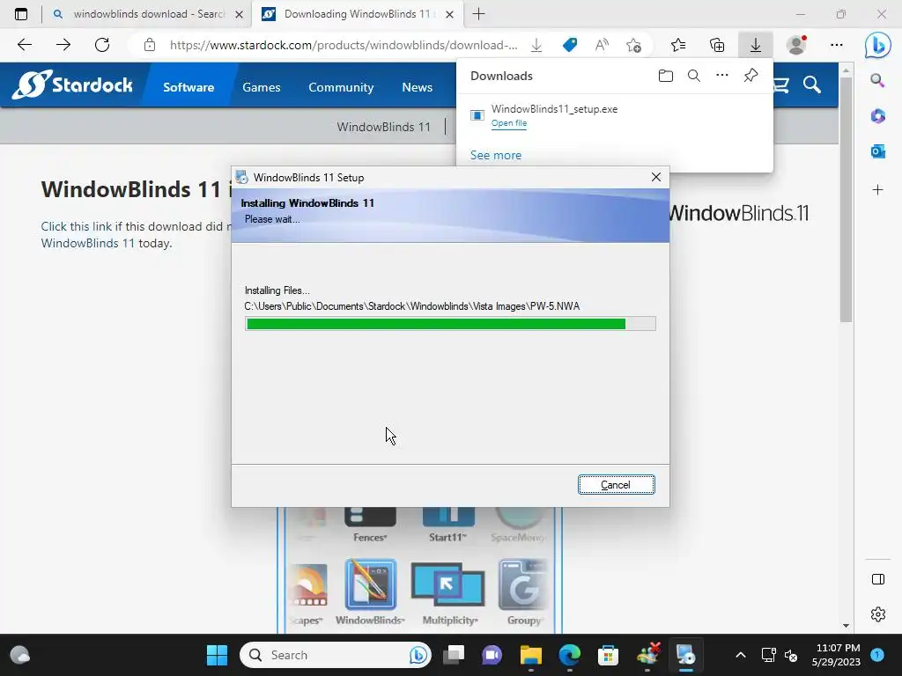
Task: Pin the Downloads panel
Action: (x=750, y=76)
